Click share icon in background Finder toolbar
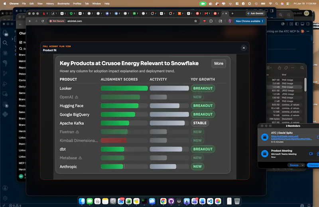Image resolution: width=319 pixels, height=207 pixels. point(280,68)
